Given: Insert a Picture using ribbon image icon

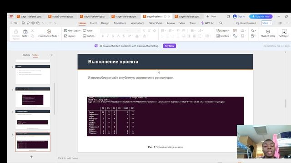Looking at the screenshot, I should (235, 31).
